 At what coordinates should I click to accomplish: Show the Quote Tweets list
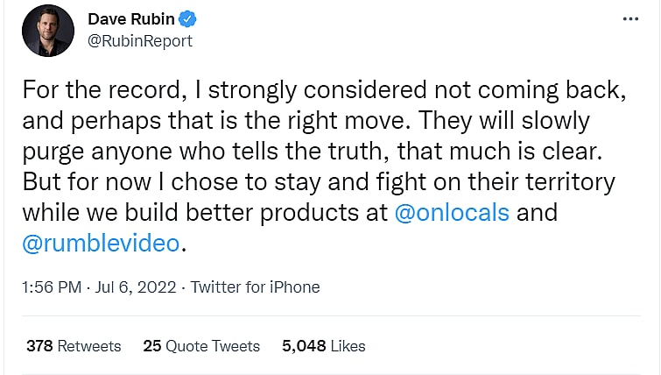coord(213,346)
